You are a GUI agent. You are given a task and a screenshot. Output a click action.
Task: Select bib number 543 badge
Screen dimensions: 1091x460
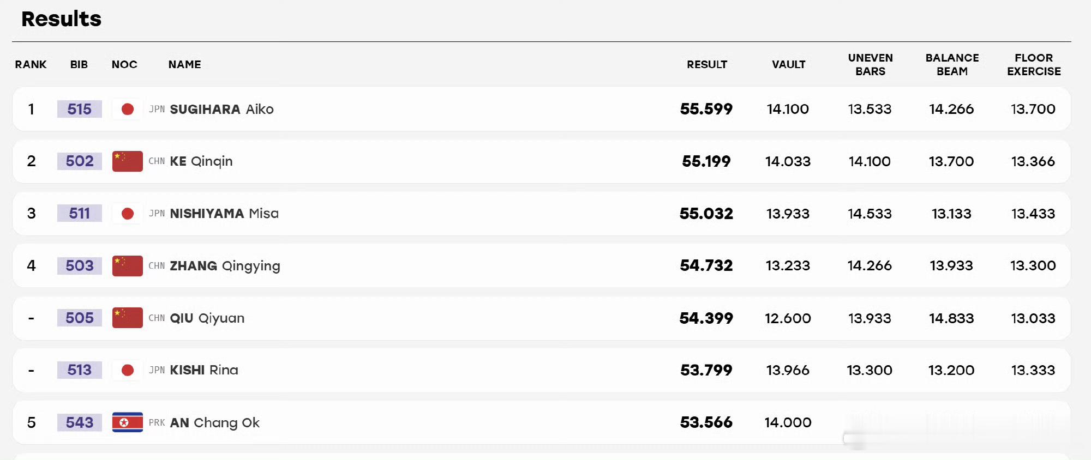(x=80, y=422)
